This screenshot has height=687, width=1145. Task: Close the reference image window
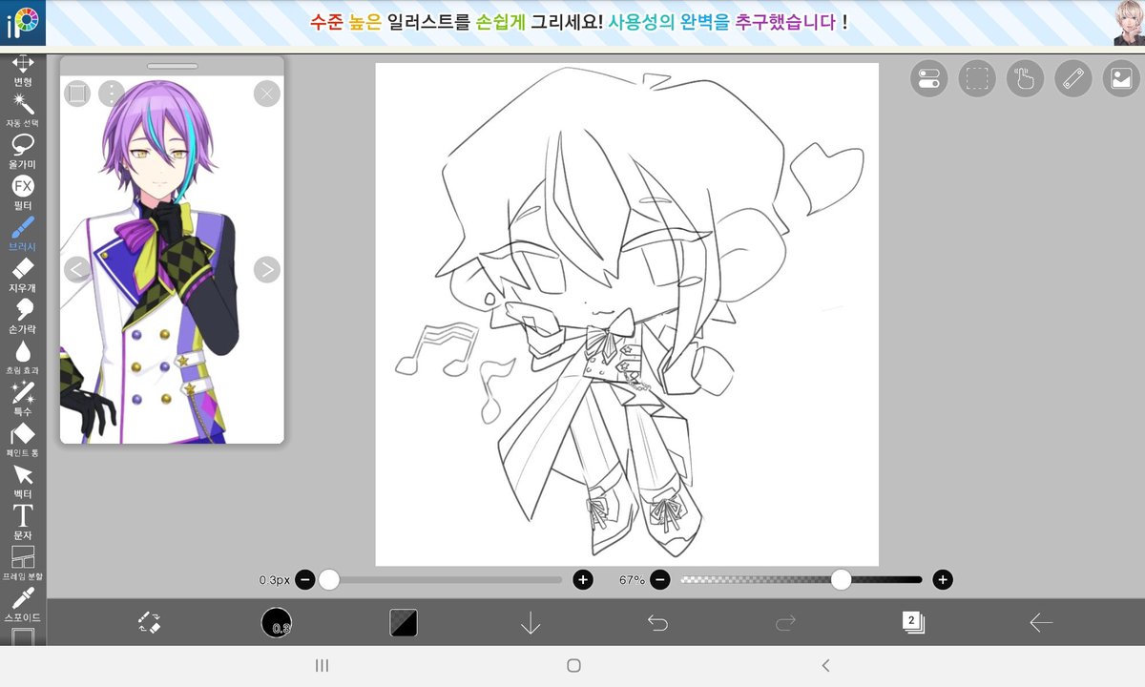tap(267, 93)
